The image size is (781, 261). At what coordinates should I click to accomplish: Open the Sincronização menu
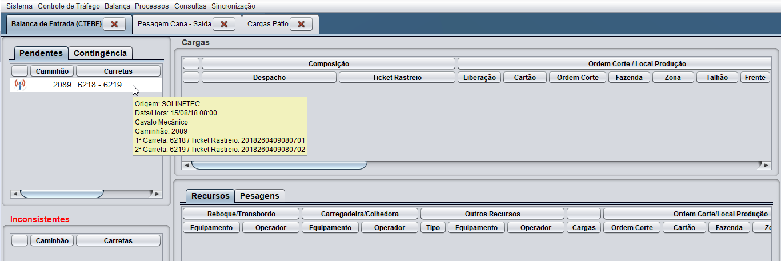(x=233, y=6)
